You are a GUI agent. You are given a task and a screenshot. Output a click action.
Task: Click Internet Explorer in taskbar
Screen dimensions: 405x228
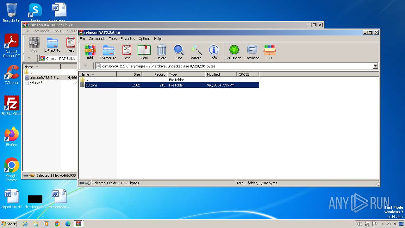coord(25,224)
